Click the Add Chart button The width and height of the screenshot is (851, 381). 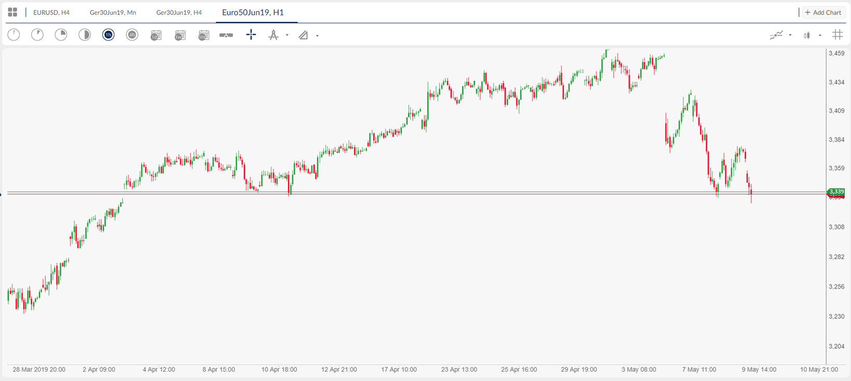point(823,12)
